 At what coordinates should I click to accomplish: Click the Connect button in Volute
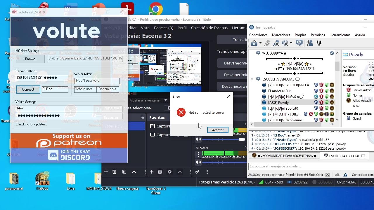tap(28, 90)
